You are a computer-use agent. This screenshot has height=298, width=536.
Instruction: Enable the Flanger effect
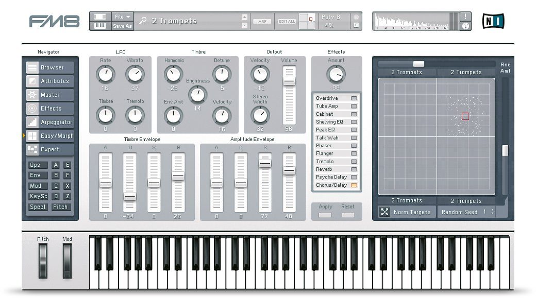click(x=354, y=153)
